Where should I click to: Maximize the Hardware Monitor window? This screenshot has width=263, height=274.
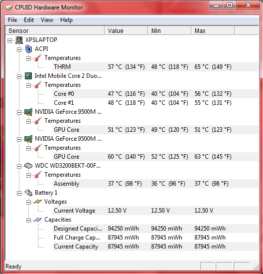tap(230, 5)
